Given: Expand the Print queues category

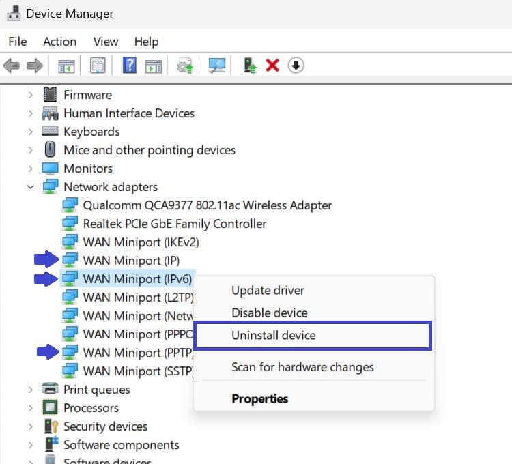Looking at the screenshot, I should (31, 390).
